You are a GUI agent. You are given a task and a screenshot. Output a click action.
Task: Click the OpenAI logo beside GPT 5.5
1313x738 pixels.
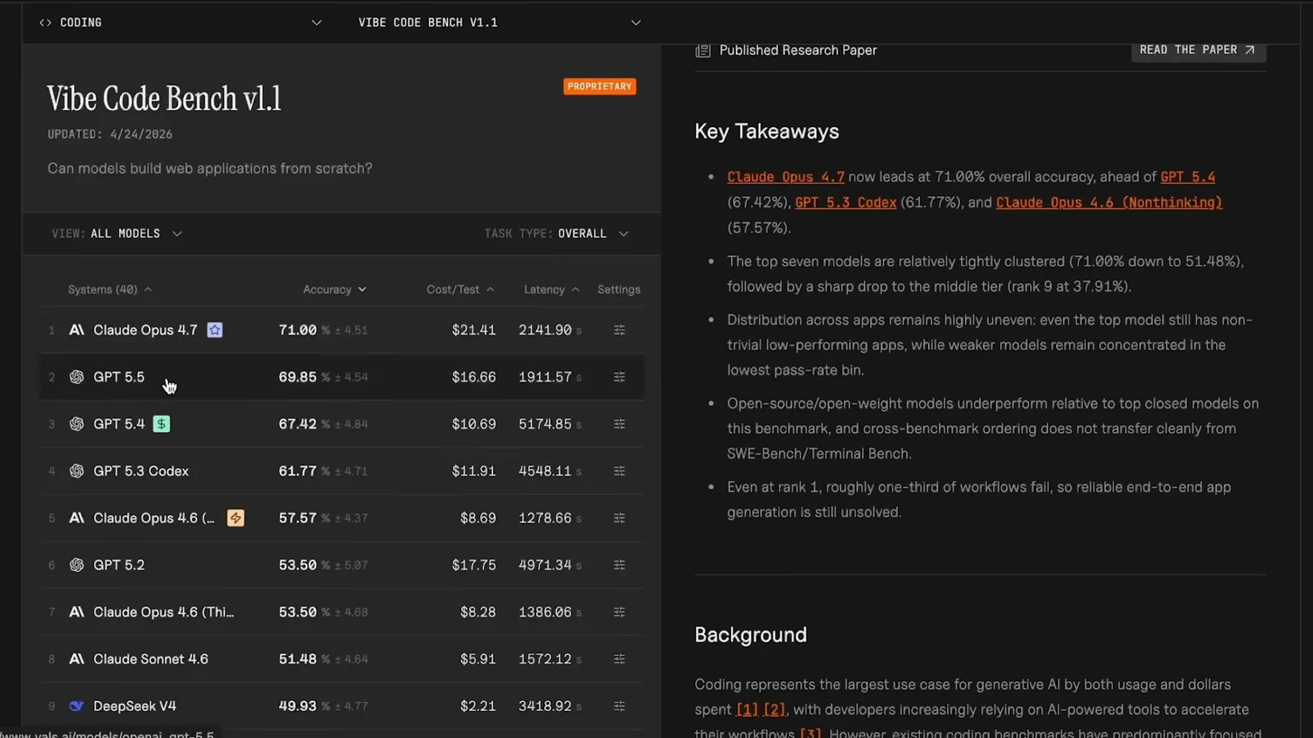tap(76, 377)
